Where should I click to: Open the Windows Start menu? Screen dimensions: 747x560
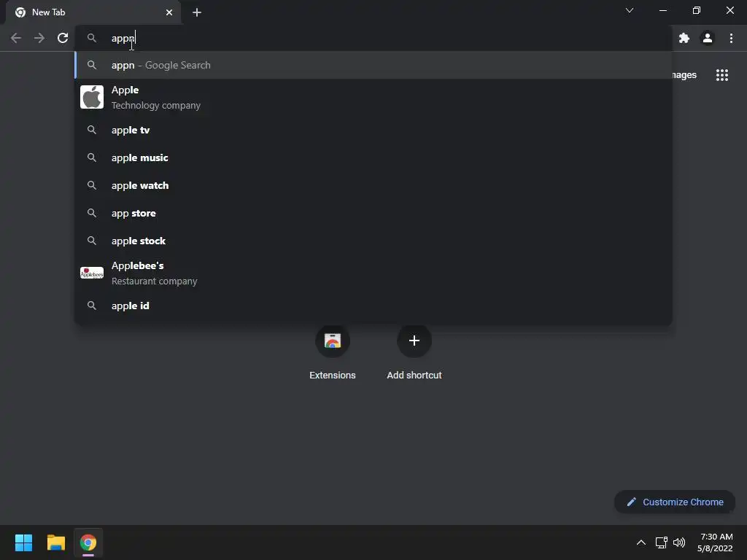pyautogui.click(x=23, y=542)
